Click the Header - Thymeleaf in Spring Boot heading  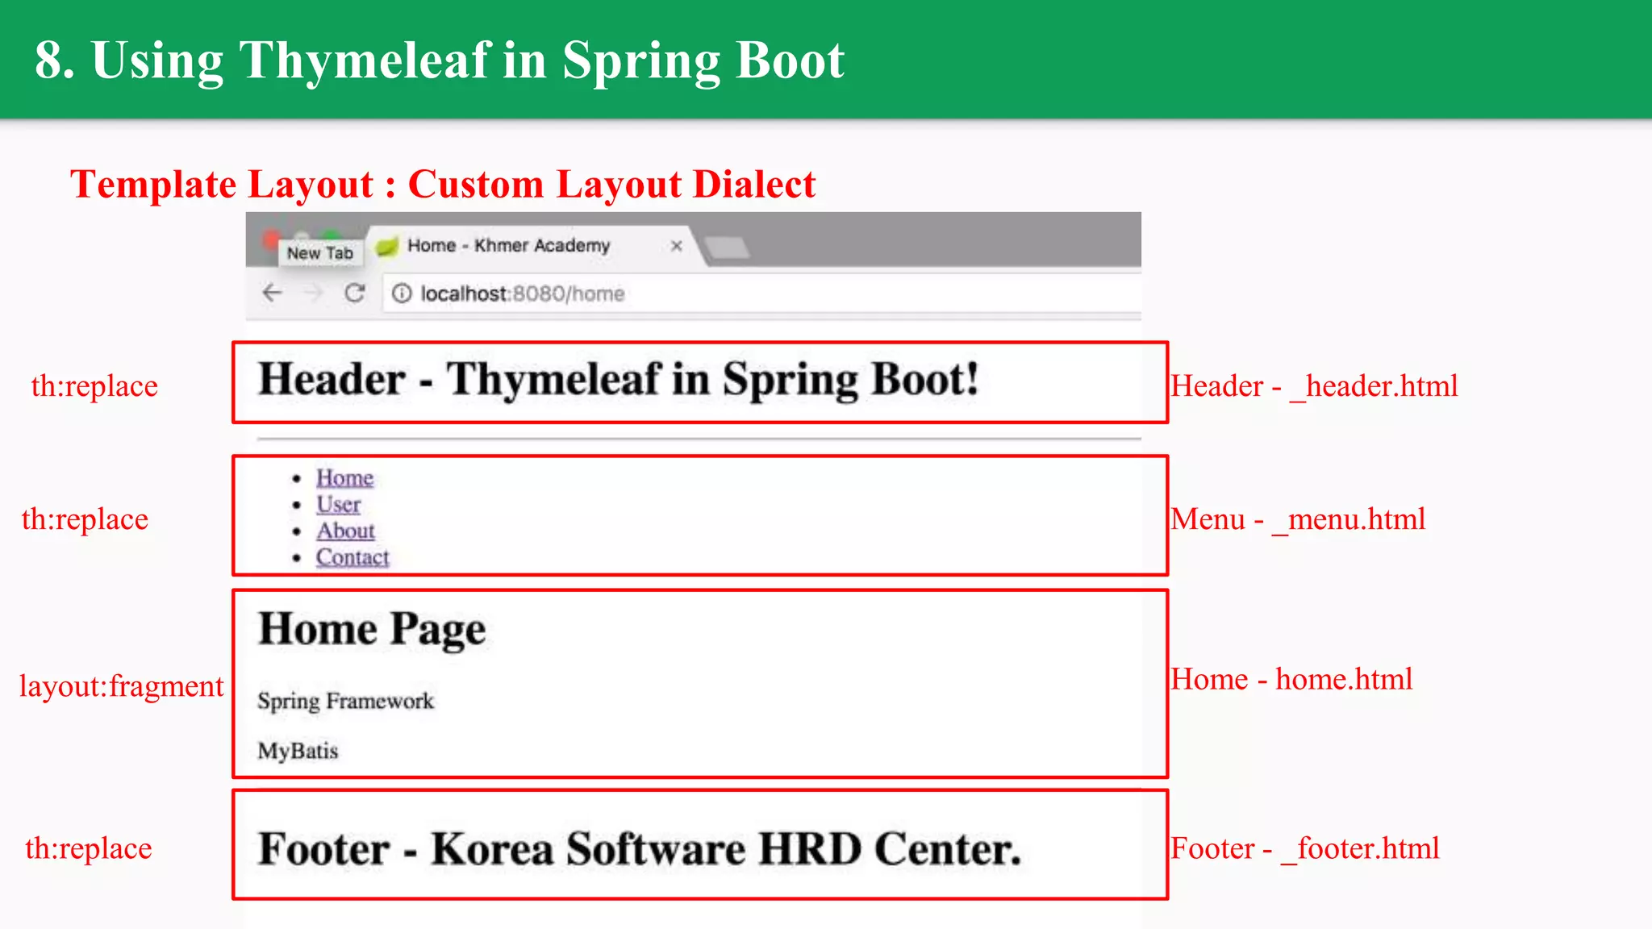[x=618, y=380]
